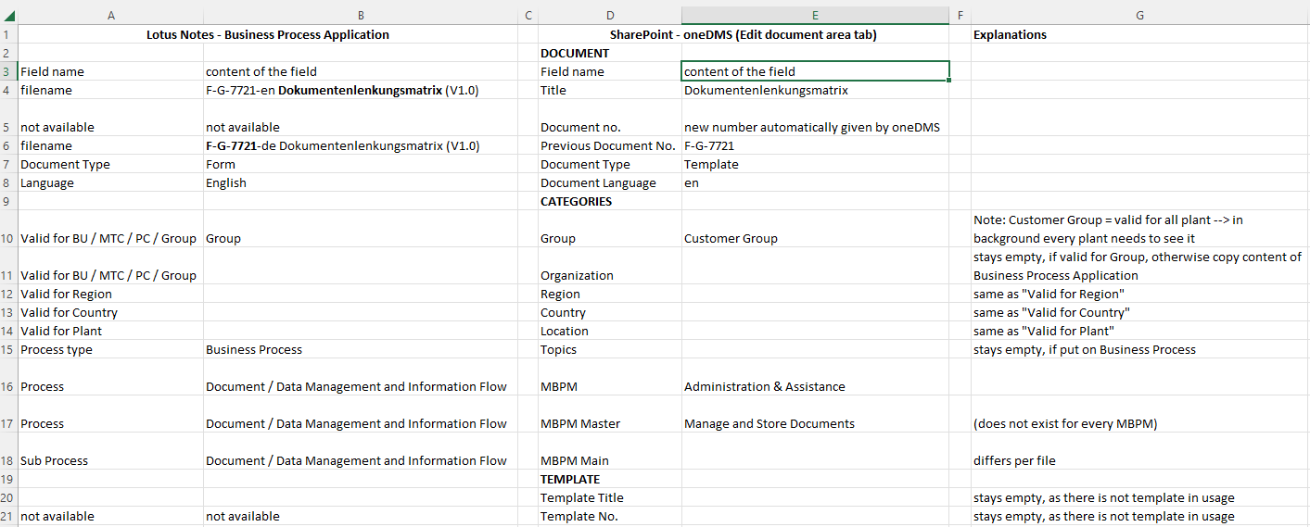The width and height of the screenshot is (1310, 527).
Task: Click the Manage and Store Documents cell
Action: [769, 423]
